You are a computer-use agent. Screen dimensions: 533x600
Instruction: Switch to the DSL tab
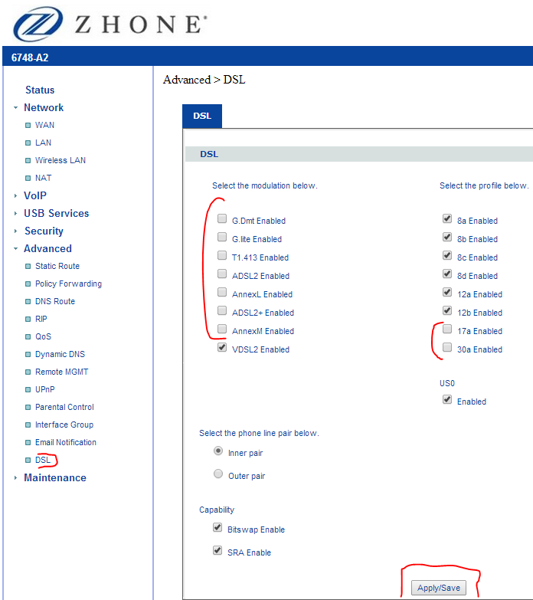(202, 116)
